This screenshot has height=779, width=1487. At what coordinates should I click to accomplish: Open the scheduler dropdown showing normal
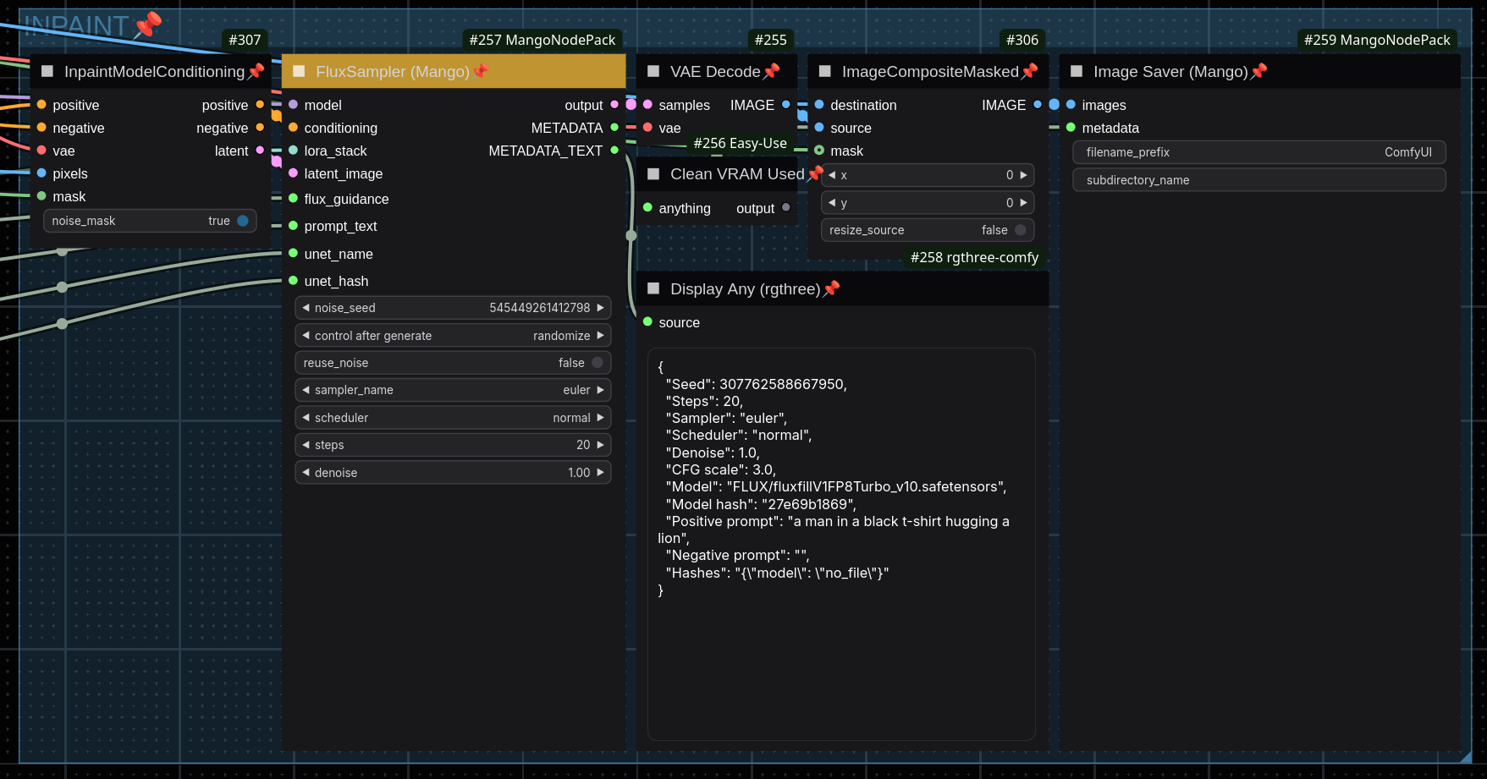click(453, 418)
